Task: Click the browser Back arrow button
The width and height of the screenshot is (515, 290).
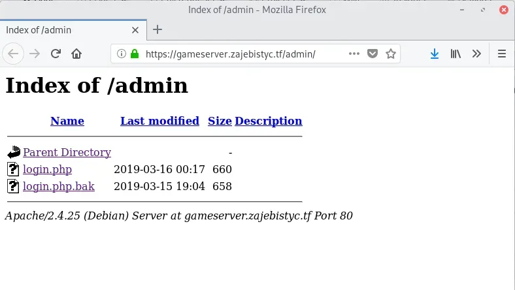Action: coord(14,54)
